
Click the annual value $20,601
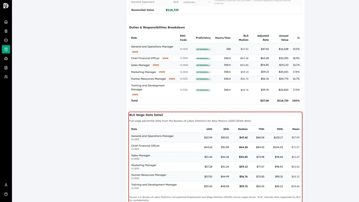[283, 72]
